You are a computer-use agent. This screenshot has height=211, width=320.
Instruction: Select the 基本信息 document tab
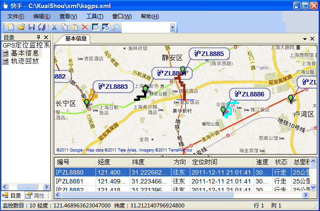coord(76,39)
